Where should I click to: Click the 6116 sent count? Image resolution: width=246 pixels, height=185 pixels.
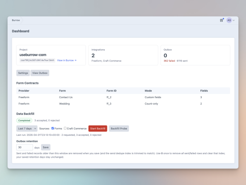point(182,61)
